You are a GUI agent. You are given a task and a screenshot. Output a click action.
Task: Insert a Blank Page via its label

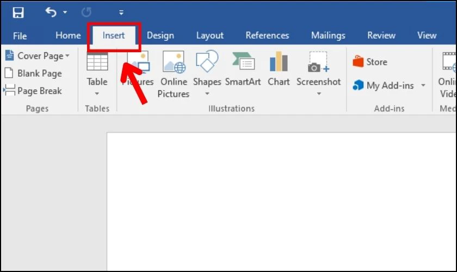click(40, 73)
